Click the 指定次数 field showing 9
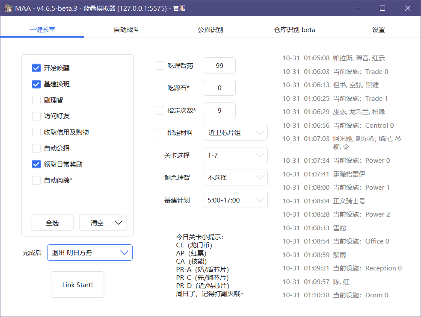 click(219, 110)
